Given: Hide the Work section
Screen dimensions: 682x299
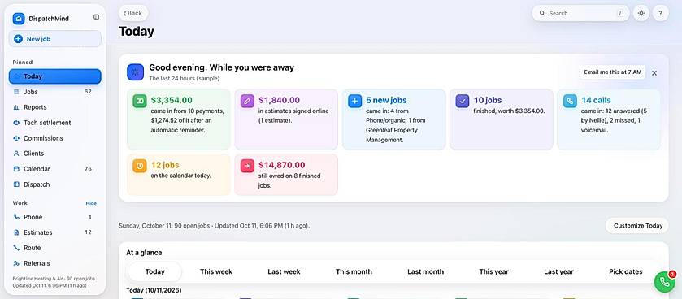Looking at the screenshot, I should click(91, 203).
